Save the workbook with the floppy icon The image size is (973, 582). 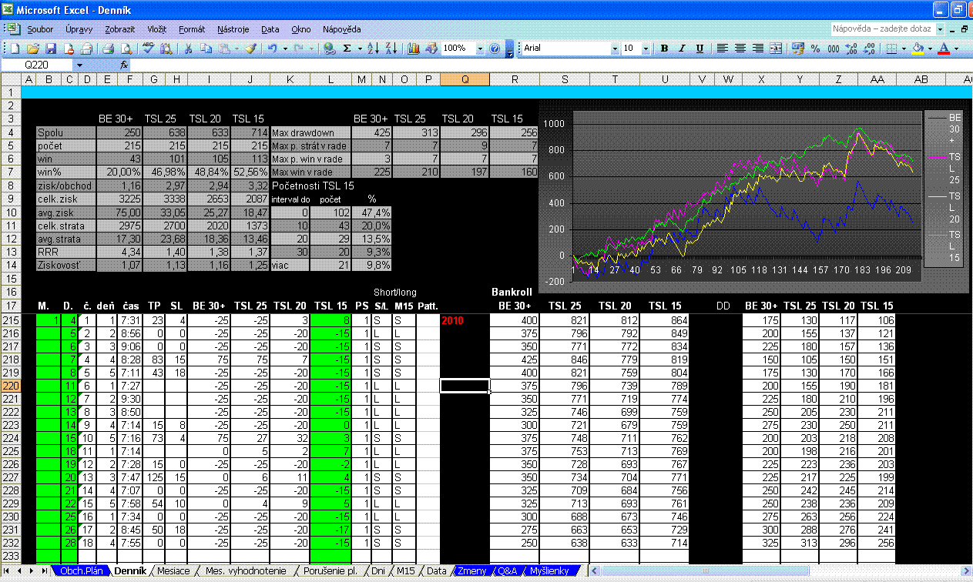tap(50, 48)
